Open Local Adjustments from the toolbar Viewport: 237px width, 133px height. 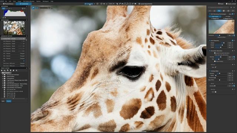pyautogui.click(x=146, y=4)
